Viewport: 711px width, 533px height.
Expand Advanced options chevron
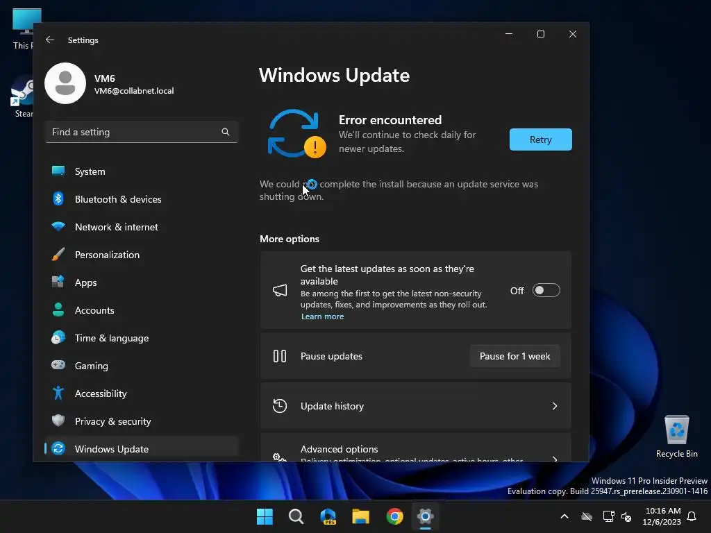tap(555, 459)
